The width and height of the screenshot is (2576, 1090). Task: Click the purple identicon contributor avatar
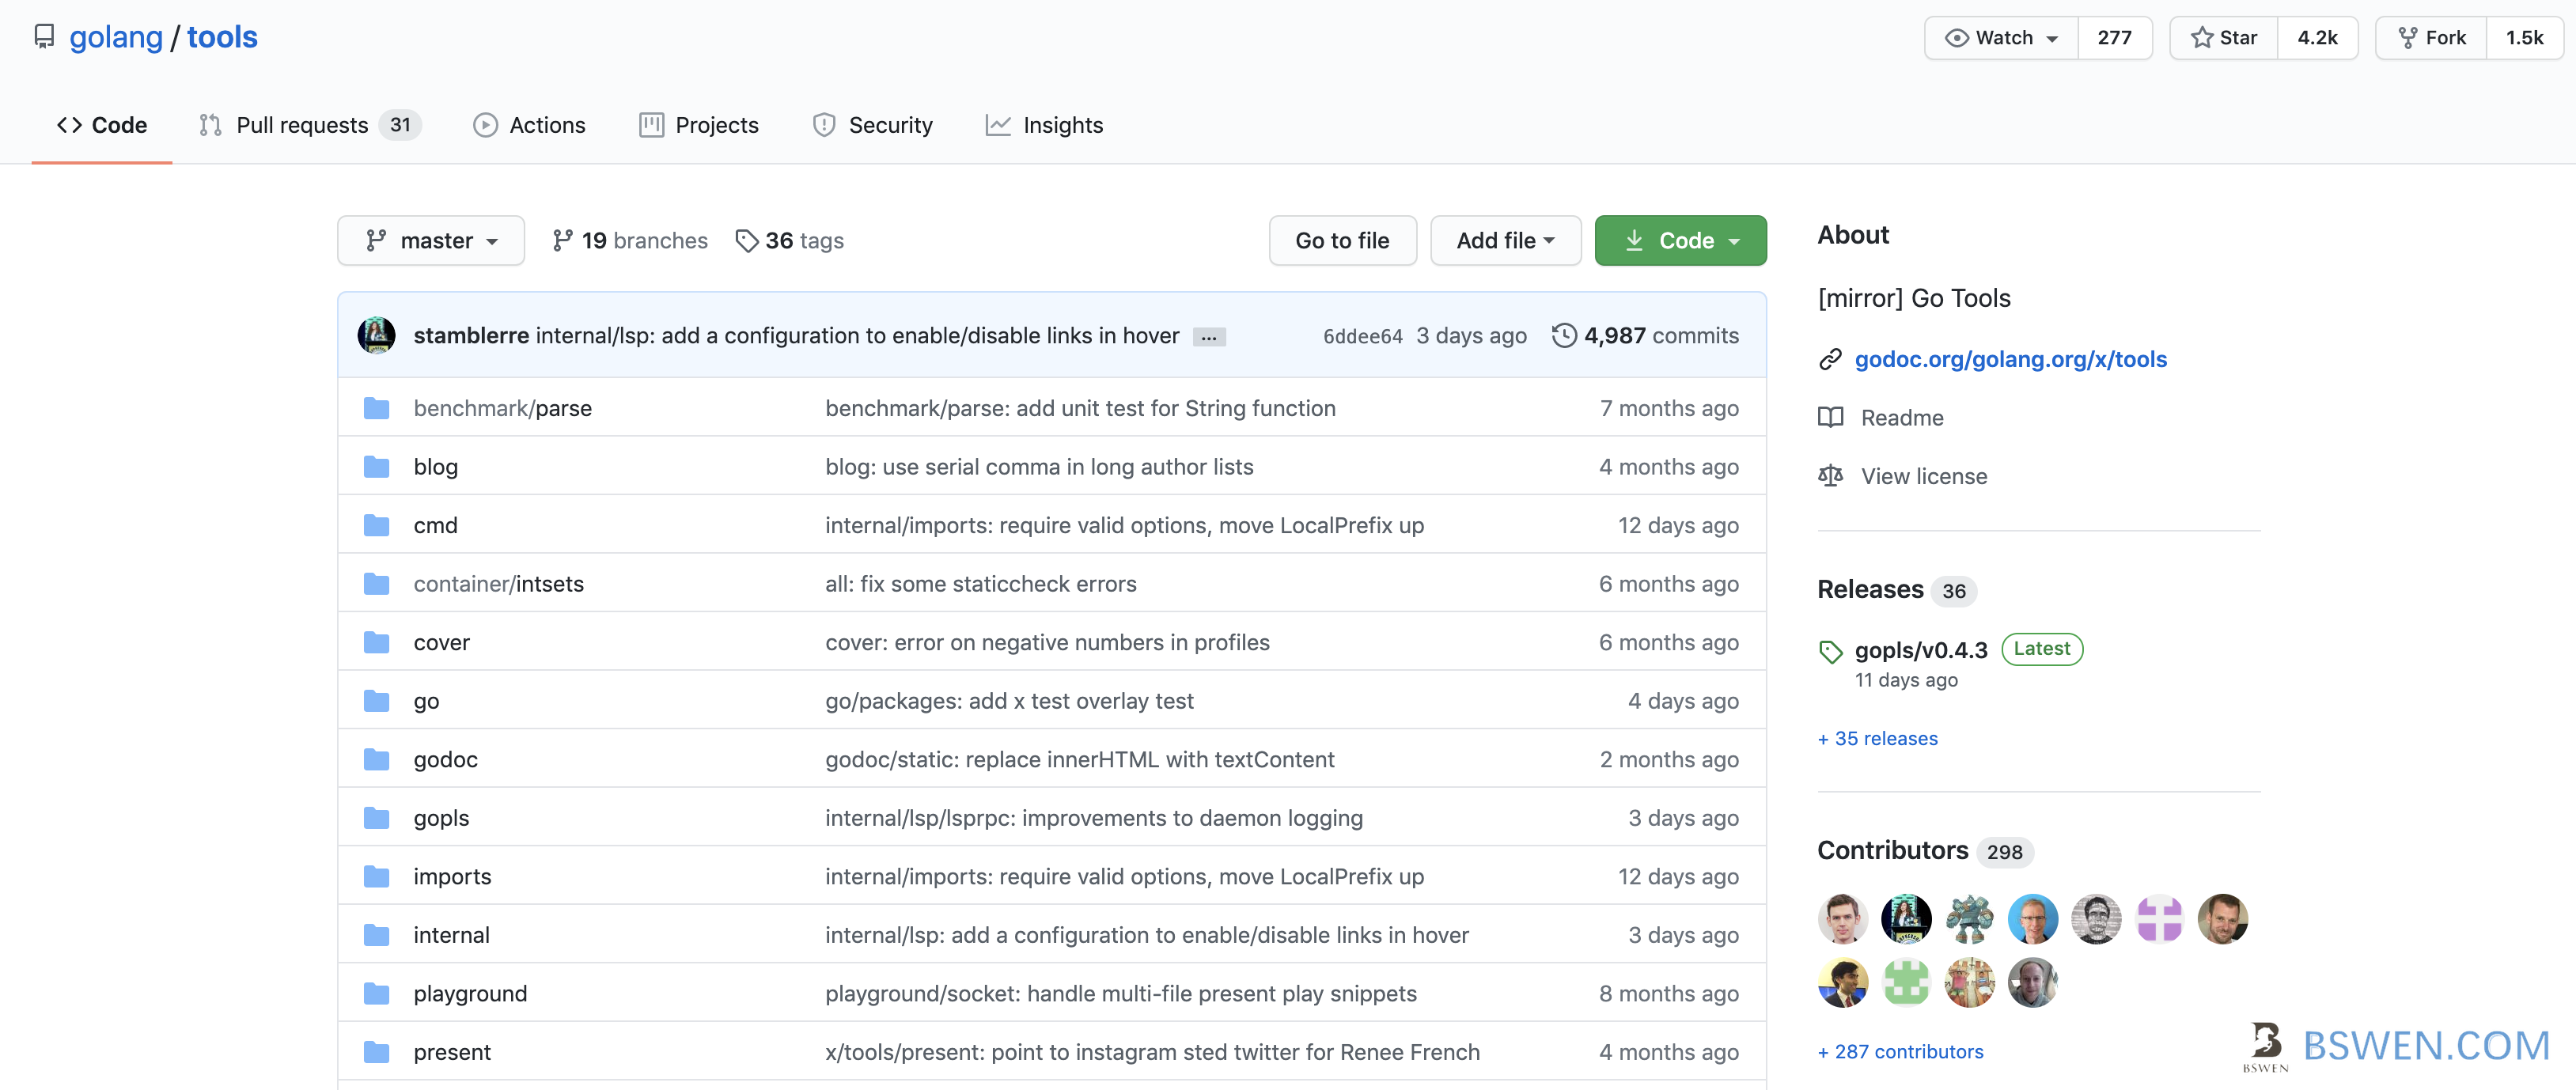[x=2159, y=919]
